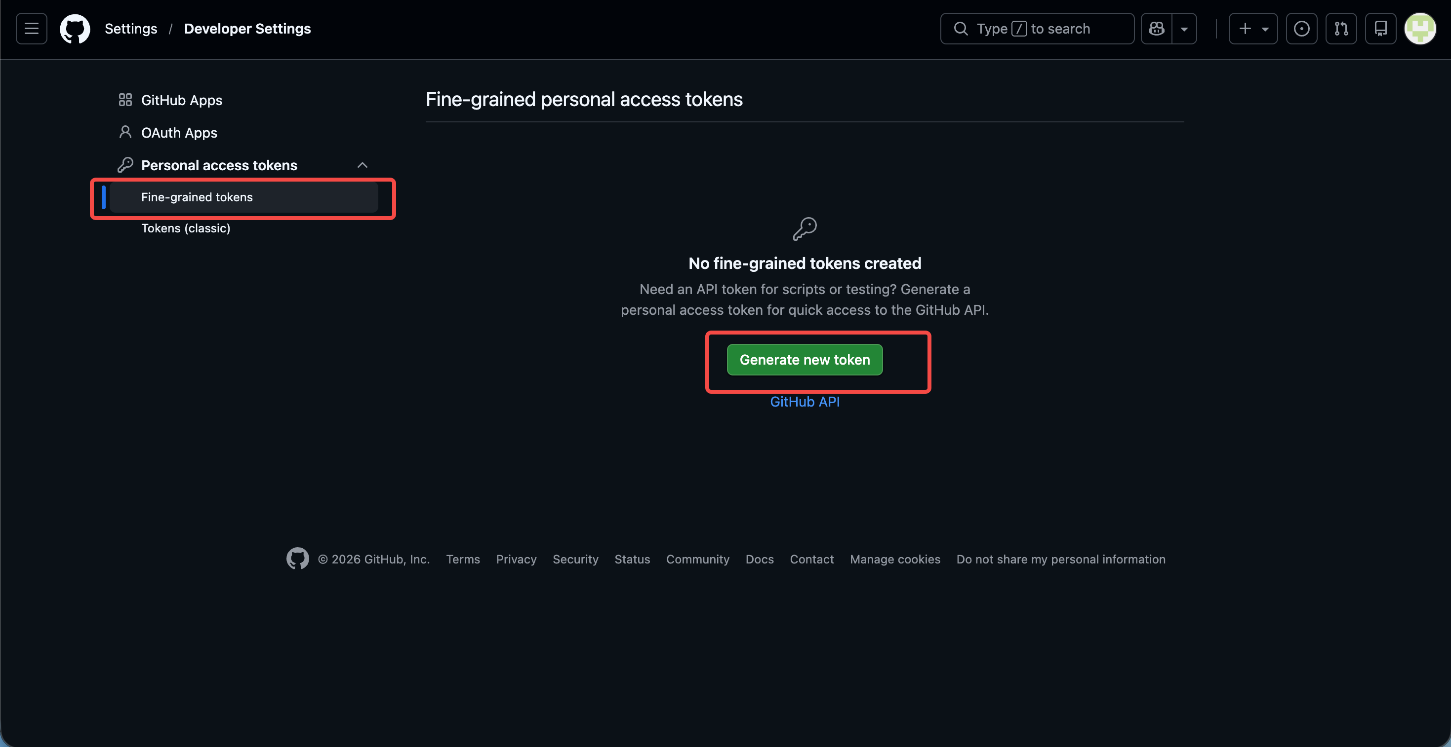Image resolution: width=1451 pixels, height=747 pixels.
Task: Collapse the Personal access tokens section
Action: tap(362, 165)
